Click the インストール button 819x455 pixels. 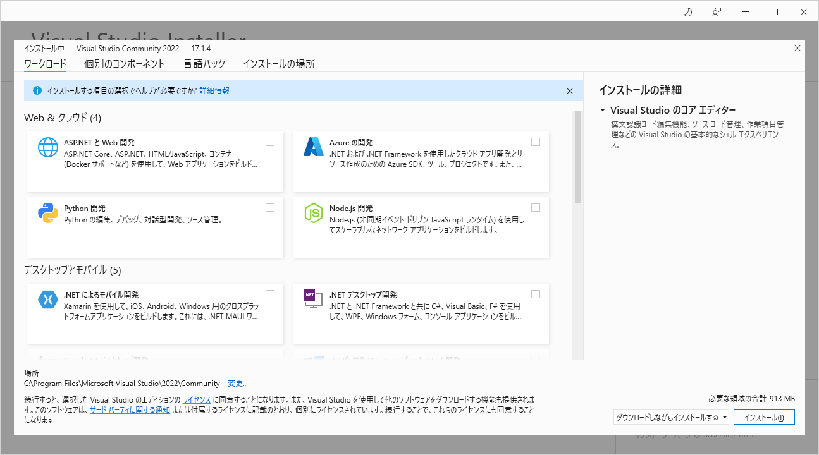763,417
